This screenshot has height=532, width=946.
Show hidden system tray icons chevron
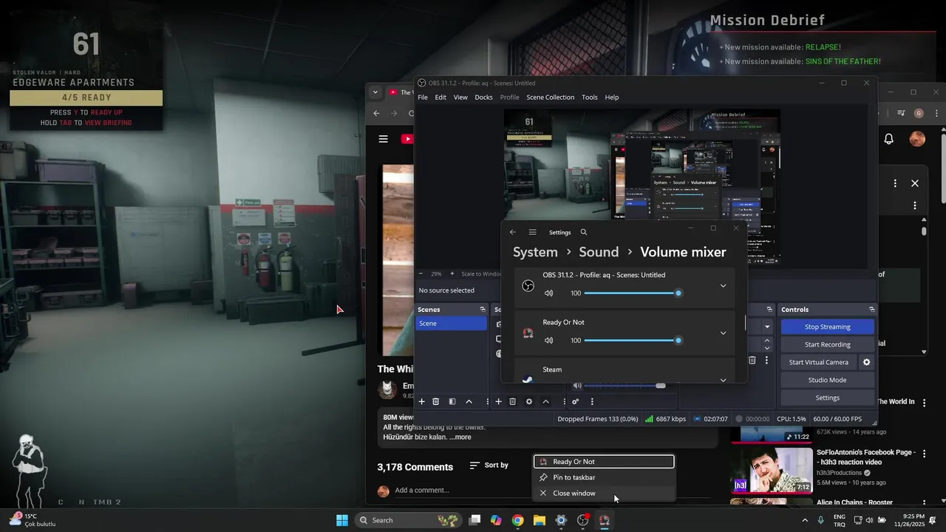[x=805, y=520]
